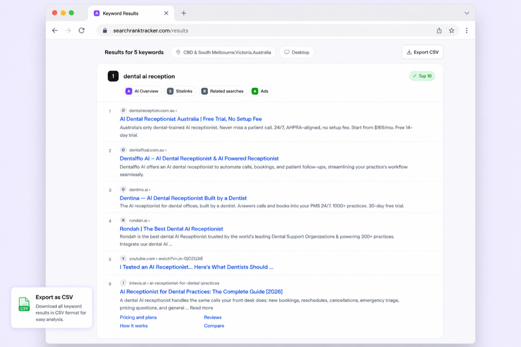Viewport: 521px width, 347px height.
Task: Open Dentina AI Dental Receptionist link
Action: [x=183, y=198]
